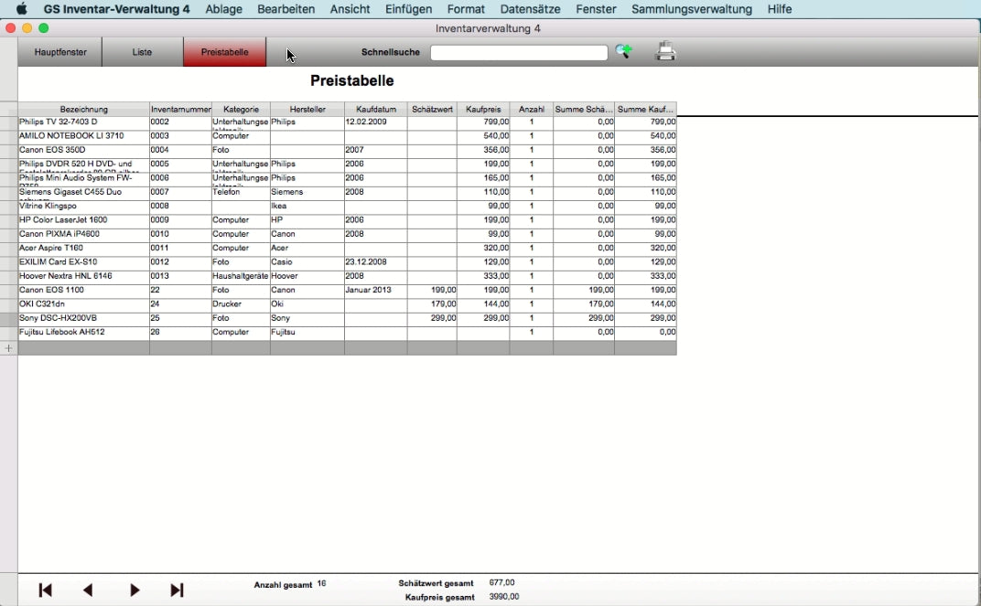Click Kaufdatum cell 12.02.2009
The image size is (981, 606).
(375, 122)
